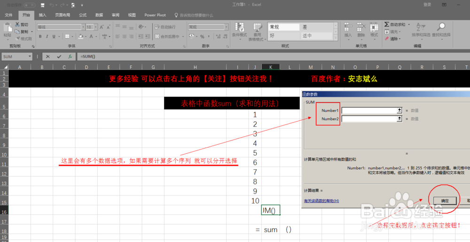This screenshot has height=242, width=470.
Task: Switch to the Power Pivot tab
Action: click(x=155, y=15)
